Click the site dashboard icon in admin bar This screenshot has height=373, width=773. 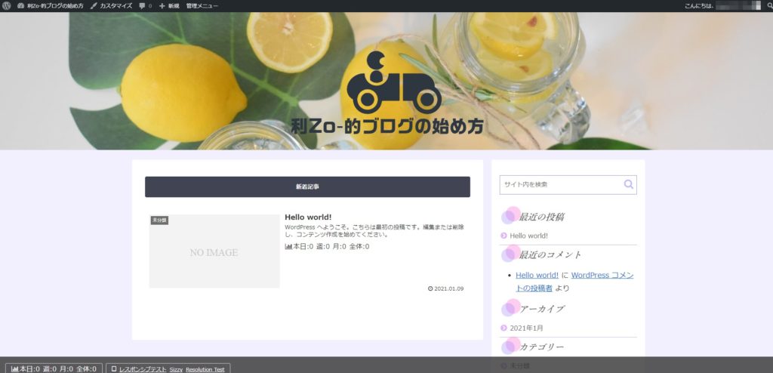pyautogui.click(x=21, y=5)
